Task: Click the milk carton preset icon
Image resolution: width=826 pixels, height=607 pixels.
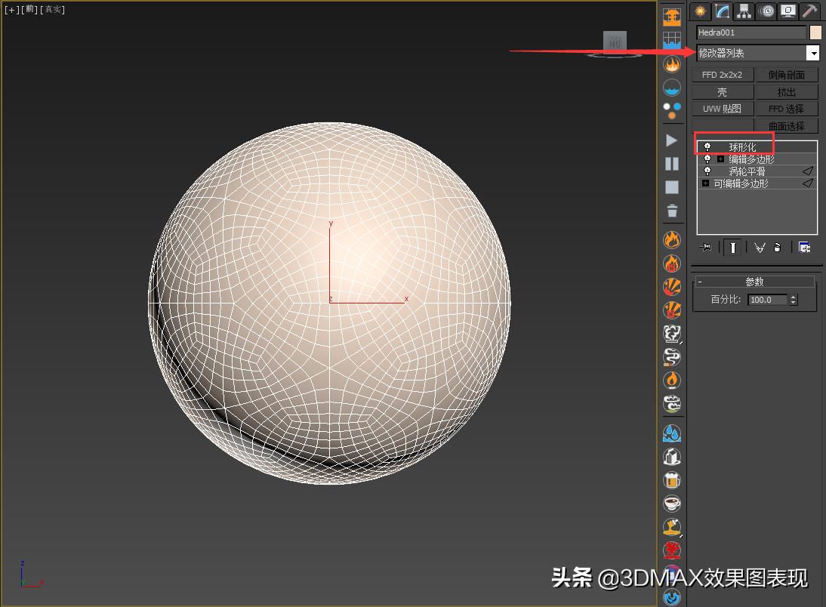Action: (x=672, y=456)
